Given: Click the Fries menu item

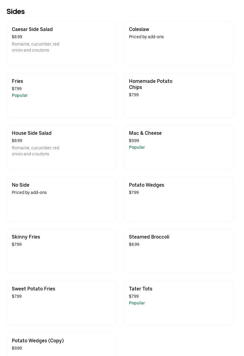Looking at the screenshot, I should (61, 95).
